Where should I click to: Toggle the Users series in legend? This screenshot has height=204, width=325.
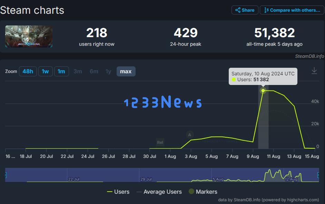coord(118,192)
